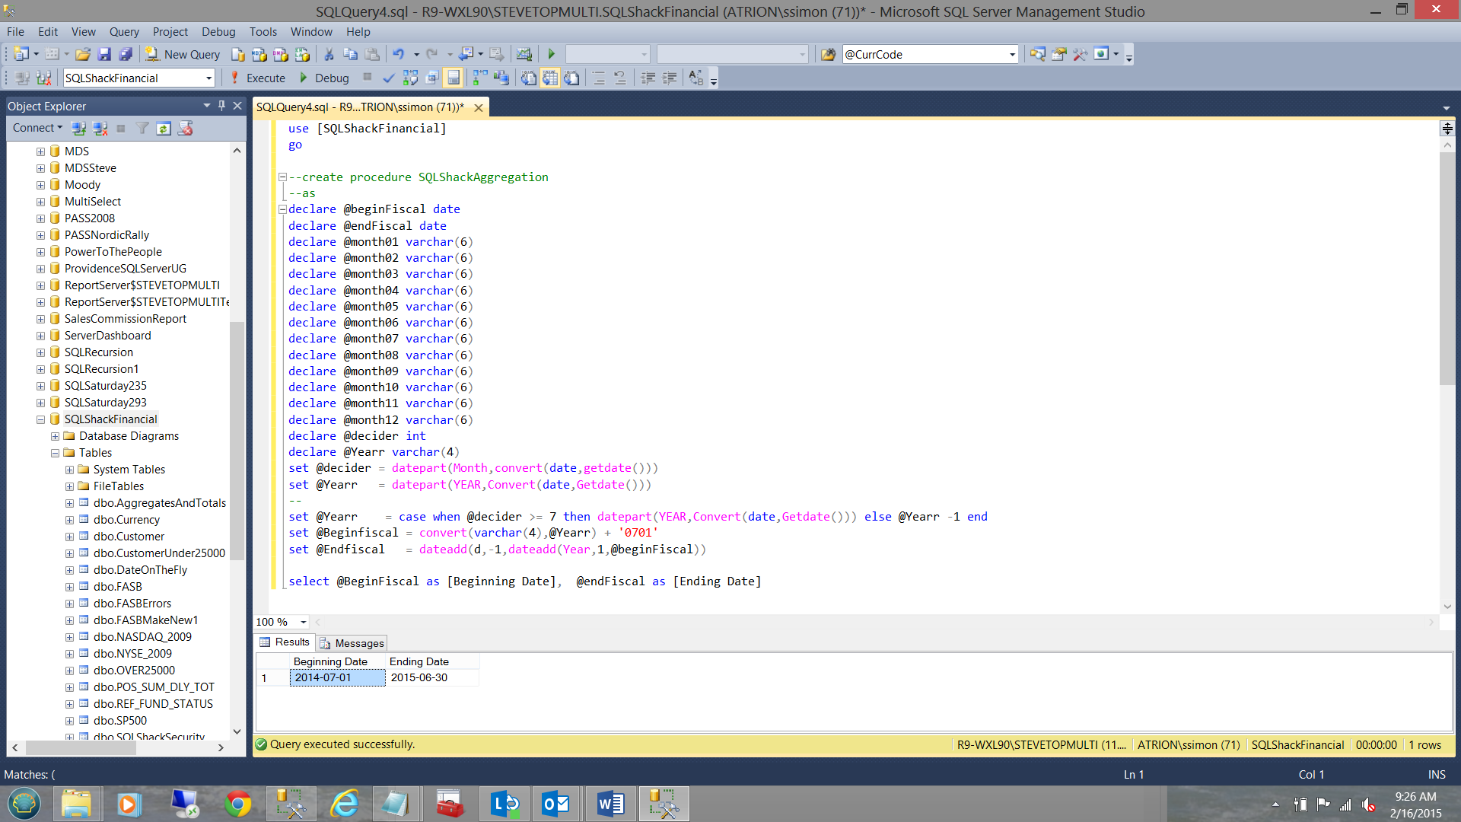Pin the Object Explorer panel
The width and height of the screenshot is (1461, 822).
(x=221, y=106)
